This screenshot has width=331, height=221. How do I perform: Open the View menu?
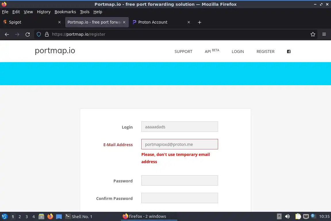click(28, 12)
